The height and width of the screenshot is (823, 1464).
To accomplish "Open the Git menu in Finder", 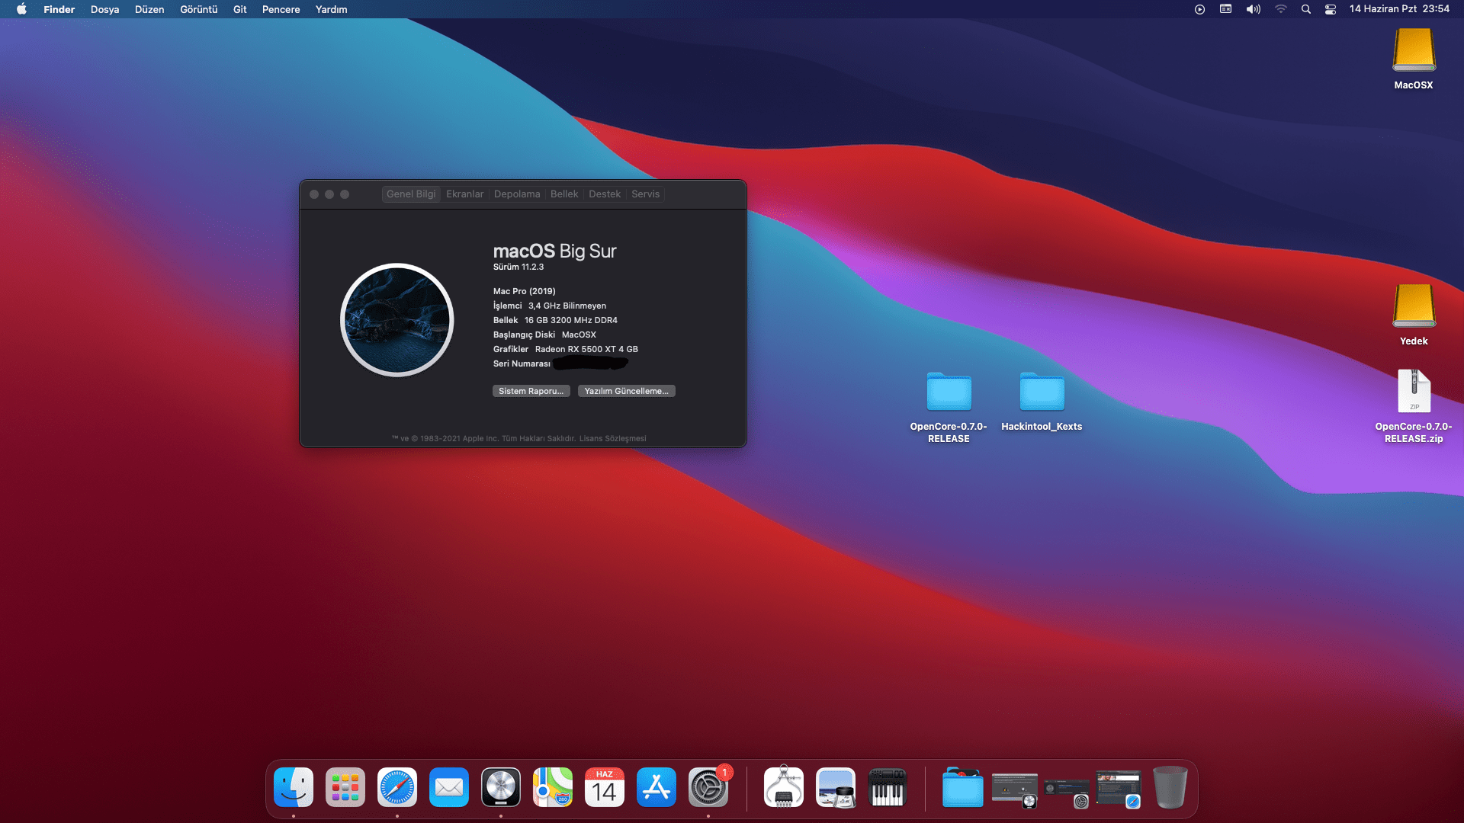I will [239, 9].
